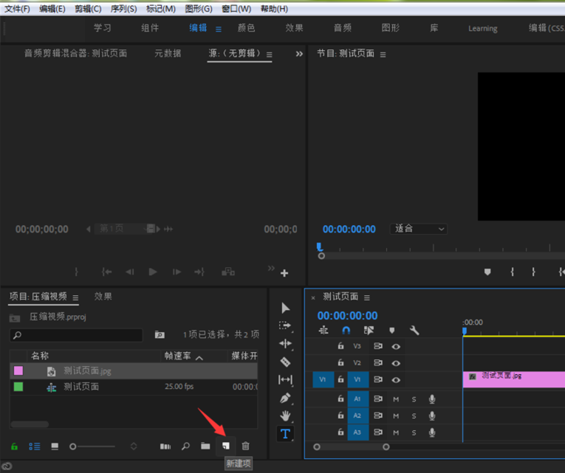Mute audio track A1

pos(396,399)
